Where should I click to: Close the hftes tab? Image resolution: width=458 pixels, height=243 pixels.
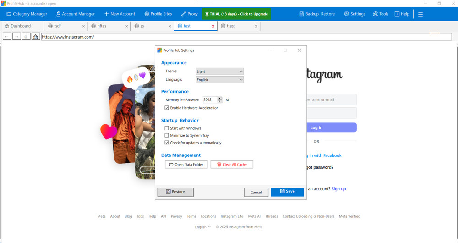(x=126, y=26)
